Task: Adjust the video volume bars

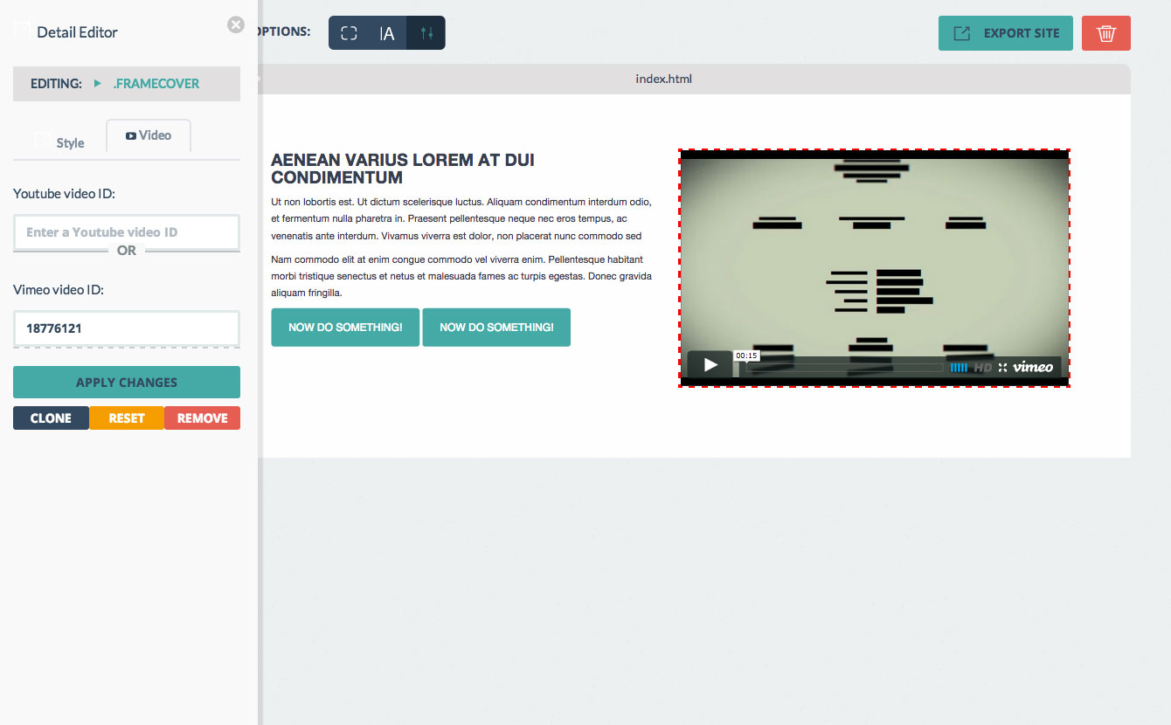Action: [959, 368]
